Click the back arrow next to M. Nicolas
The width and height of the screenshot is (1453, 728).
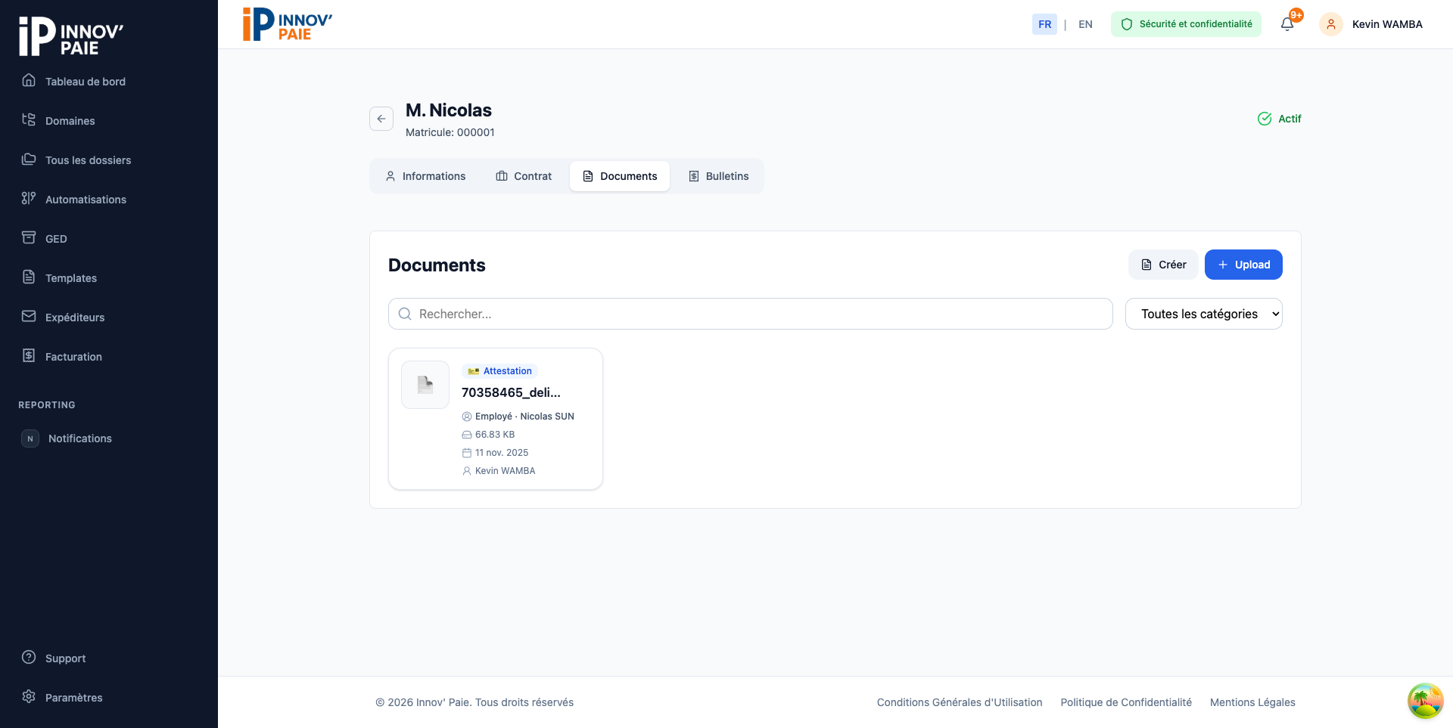point(381,119)
